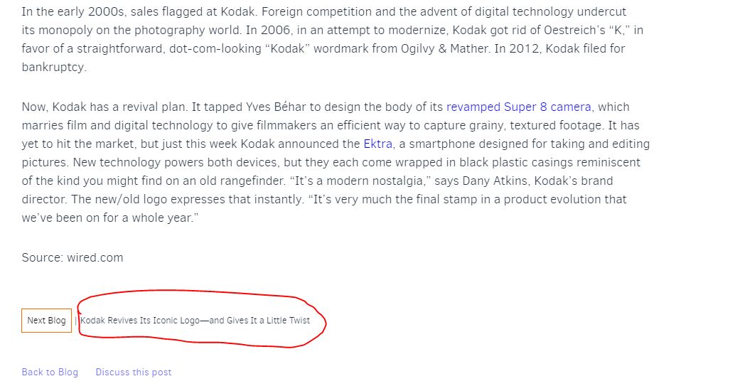Click the Next Blog button

(46, 321)
